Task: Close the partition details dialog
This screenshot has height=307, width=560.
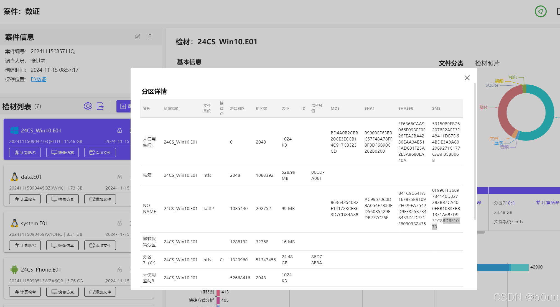Action: [x=467, y=78]
